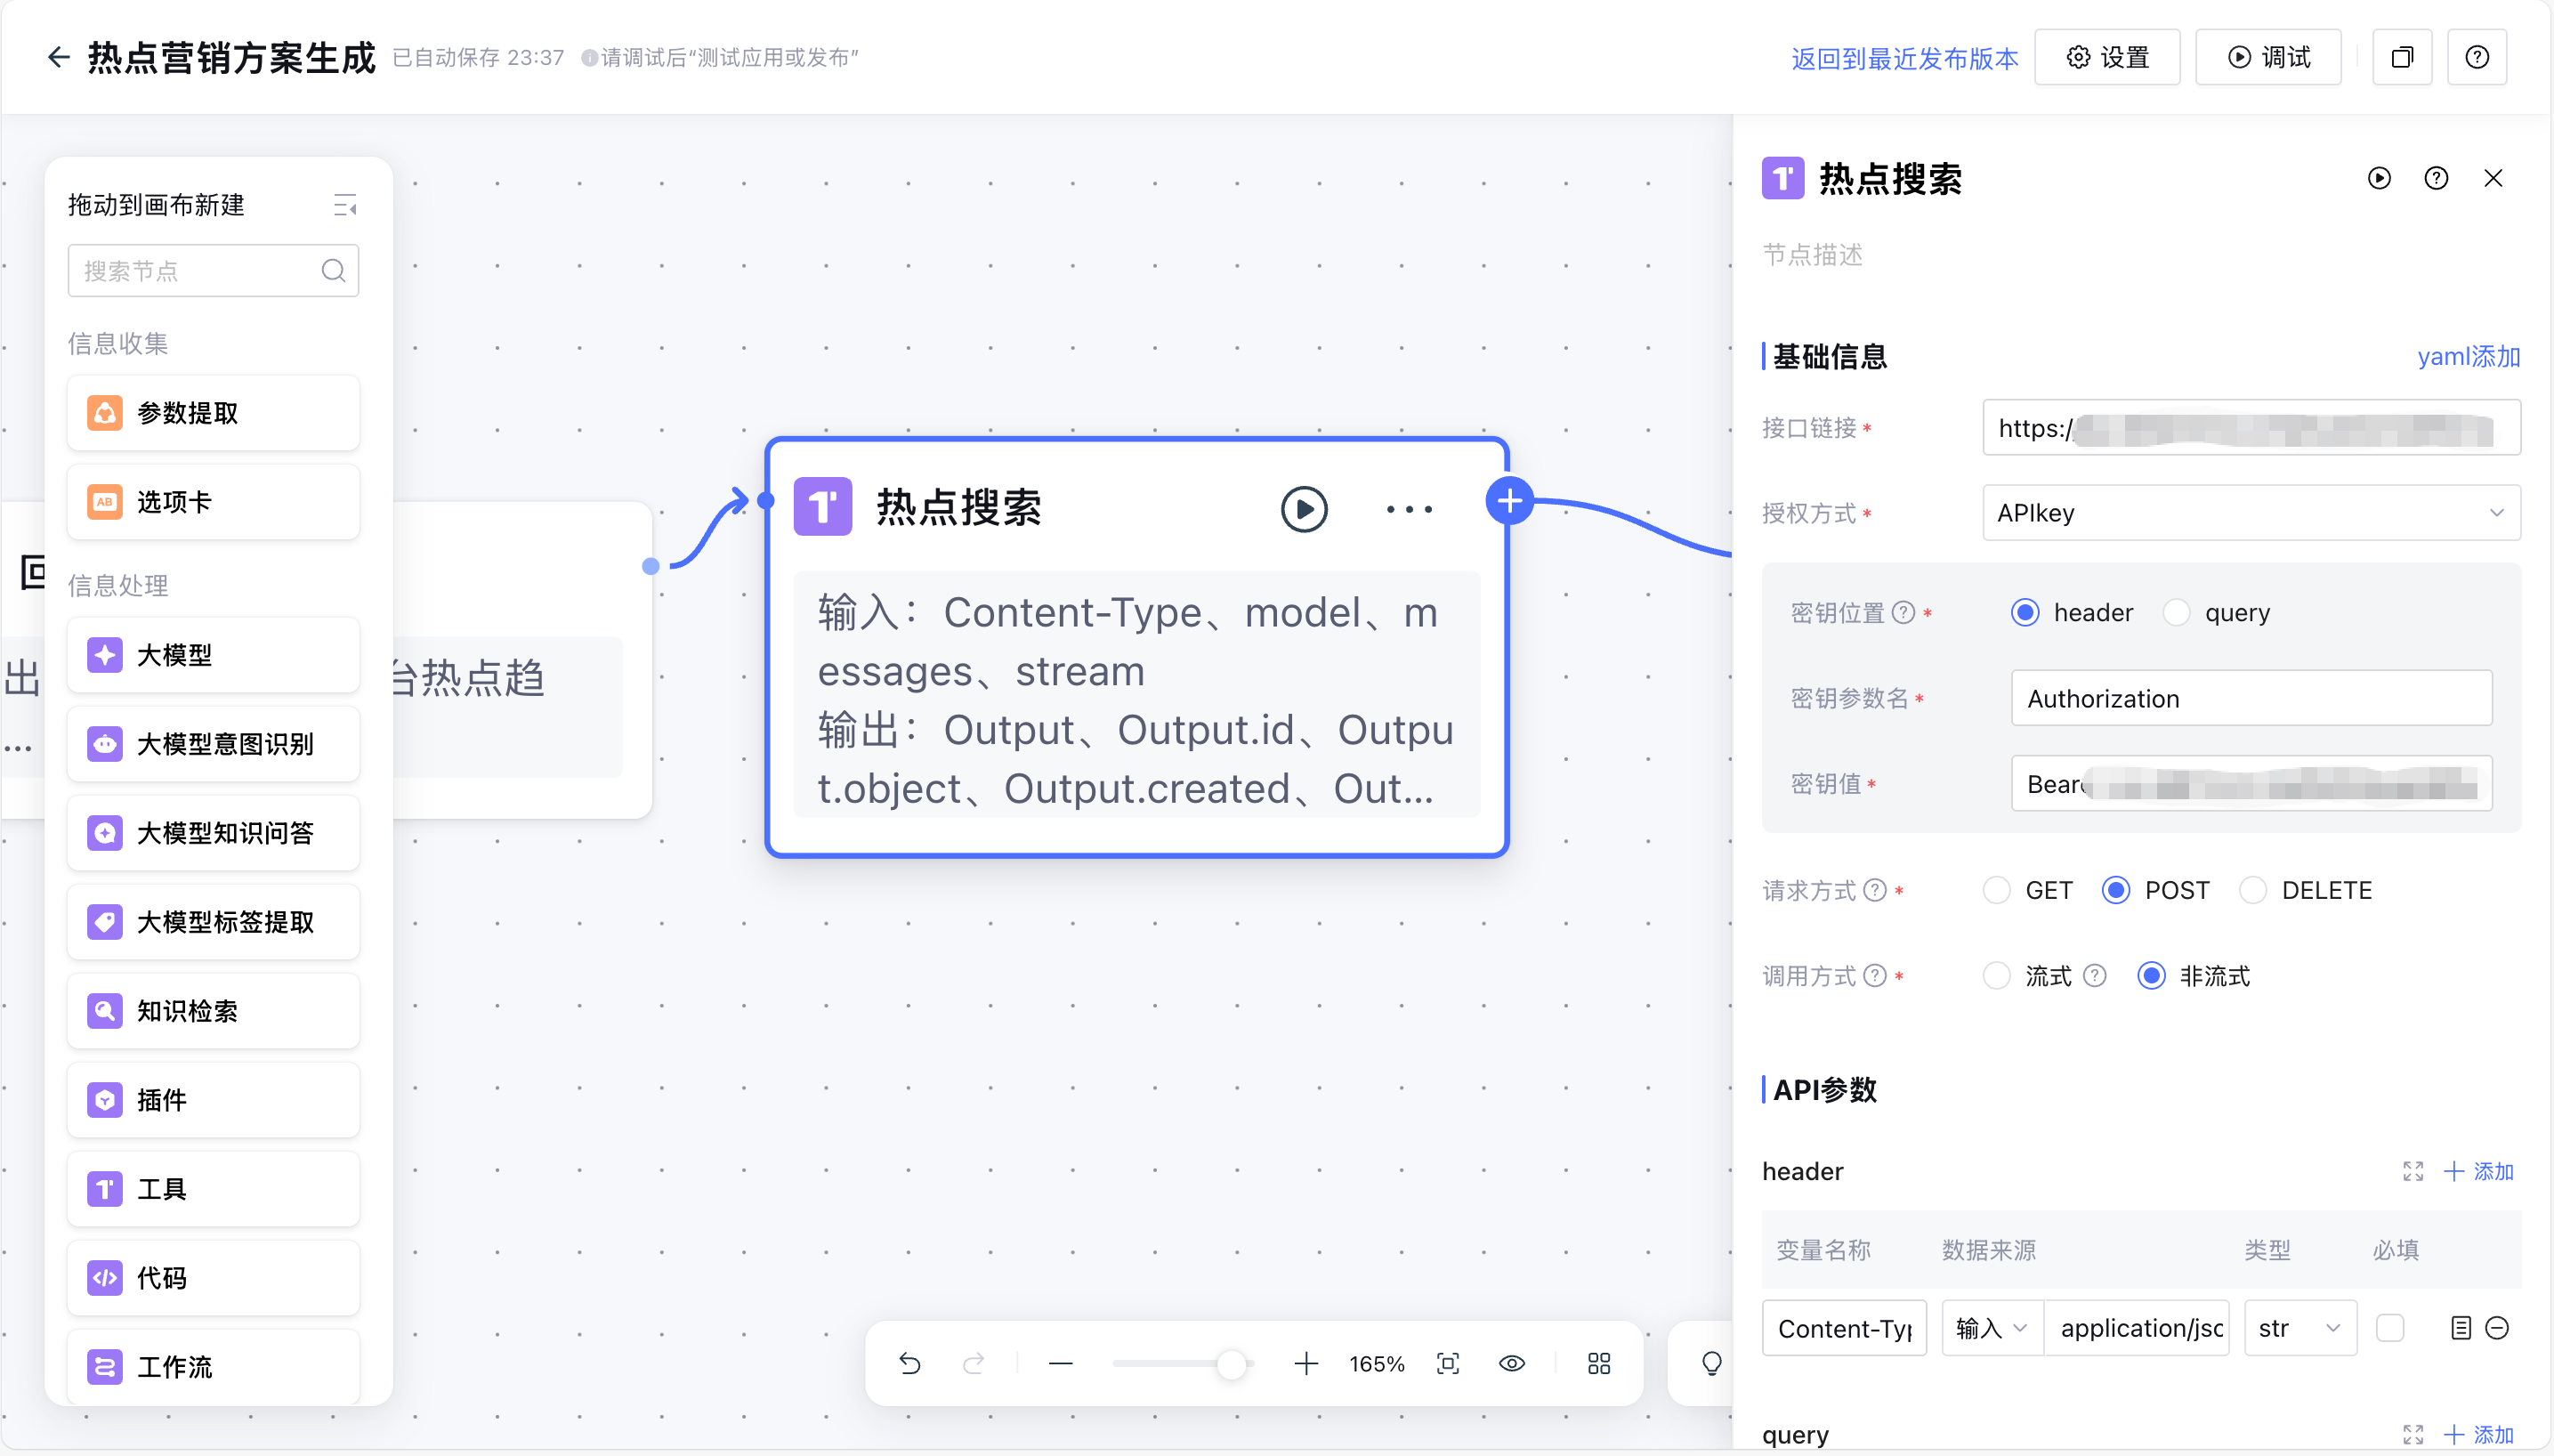Choose 流式 streaming call mode
The height and width of the screenshot is (1456, 2554).
(1996, 975)
